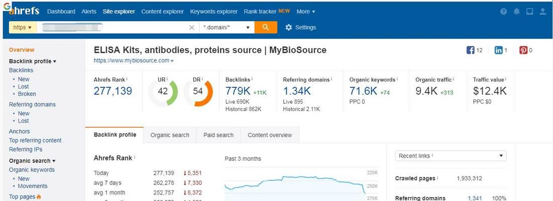This screenshot has width=553, height=201.
Task: Open the notifications bell icon
Action: (x=517, y=11)
